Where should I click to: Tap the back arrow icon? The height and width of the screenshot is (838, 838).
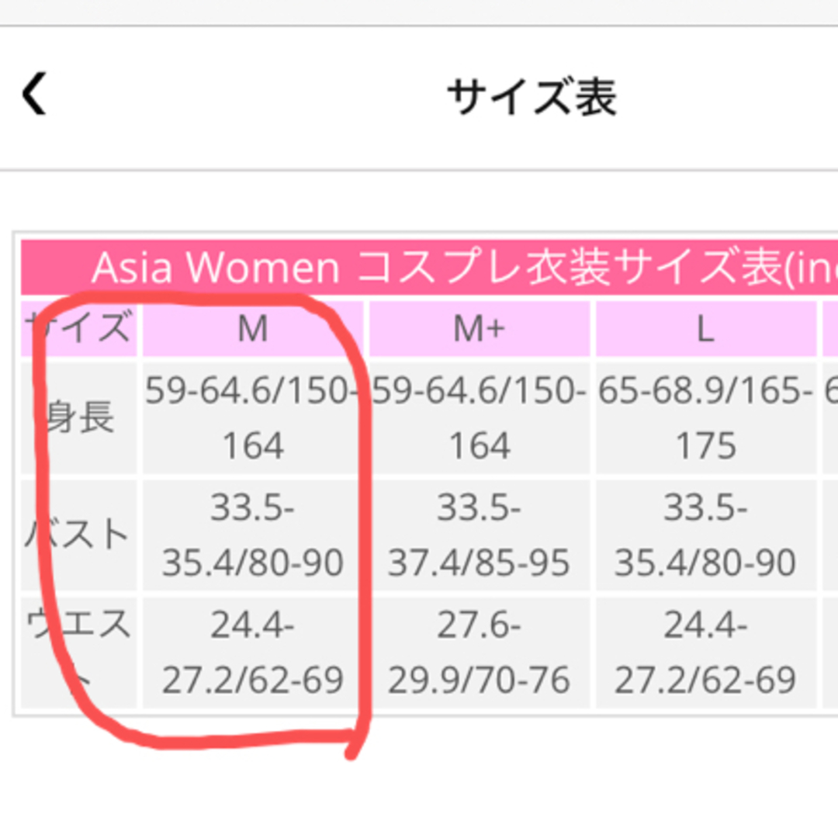point(34,95)
